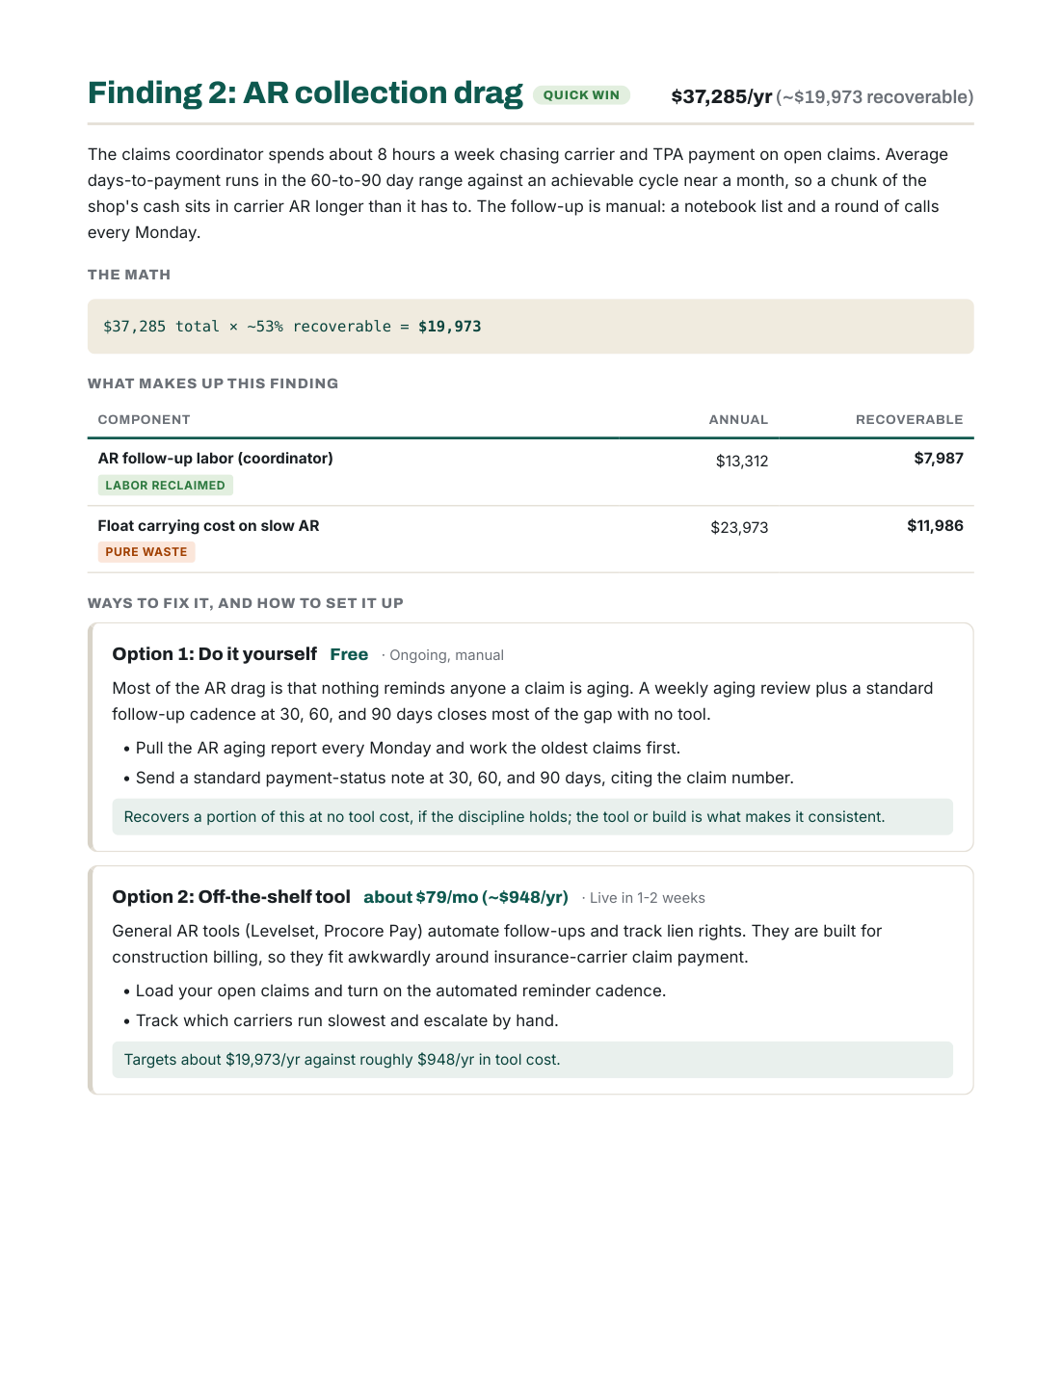Image resolution: width=1062 pixels, height=1374 pixels.
Task: Click the Free price label
Action: click(349, 654)
